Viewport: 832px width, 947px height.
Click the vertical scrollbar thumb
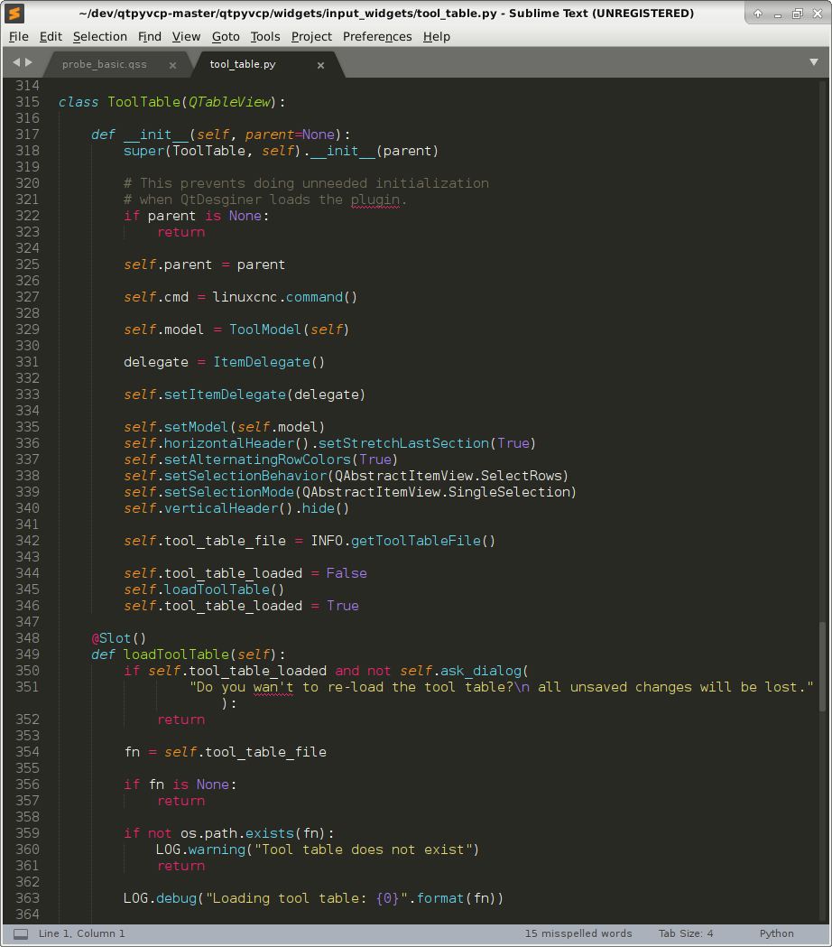822,666
